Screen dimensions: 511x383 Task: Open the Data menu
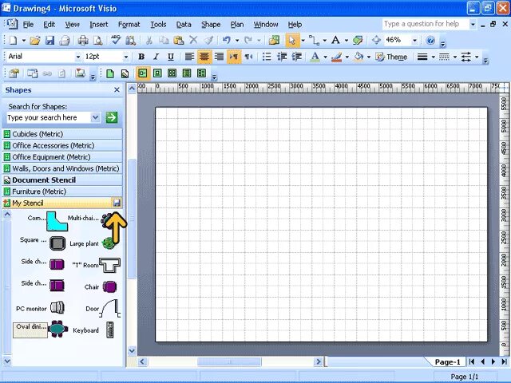[x=184, y=25]
